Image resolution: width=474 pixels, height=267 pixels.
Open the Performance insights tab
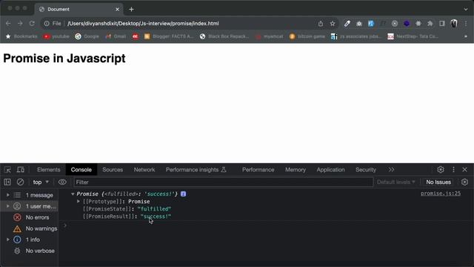tap(196, 170)
